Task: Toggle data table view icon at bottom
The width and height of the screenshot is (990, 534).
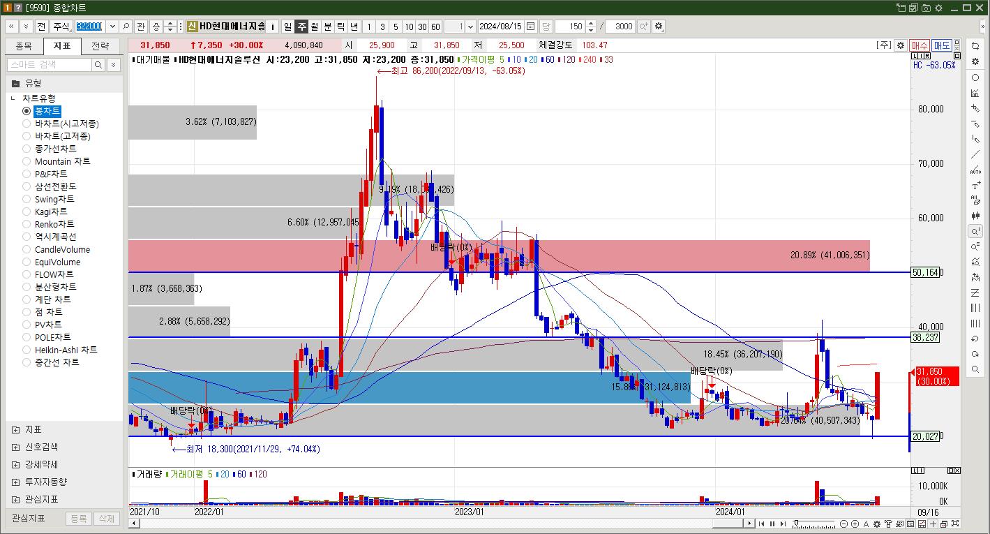Action: coord(910,524)
